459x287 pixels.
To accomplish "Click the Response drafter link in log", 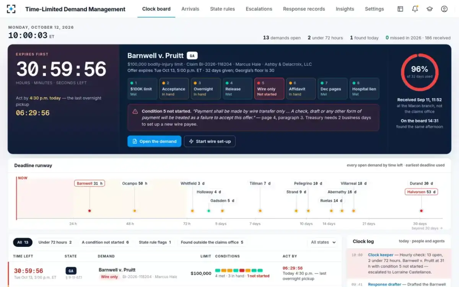I will coord(384,284).
